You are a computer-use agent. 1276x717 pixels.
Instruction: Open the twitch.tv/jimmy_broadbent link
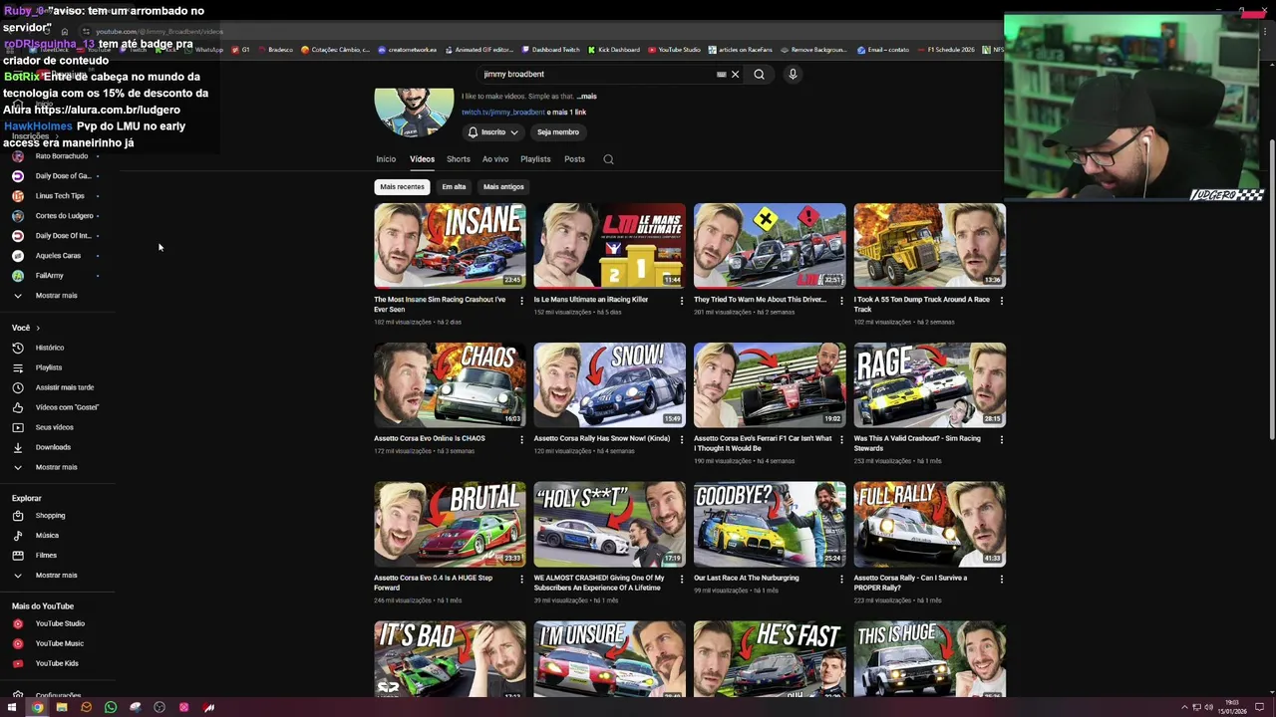[x=503, y=113]
